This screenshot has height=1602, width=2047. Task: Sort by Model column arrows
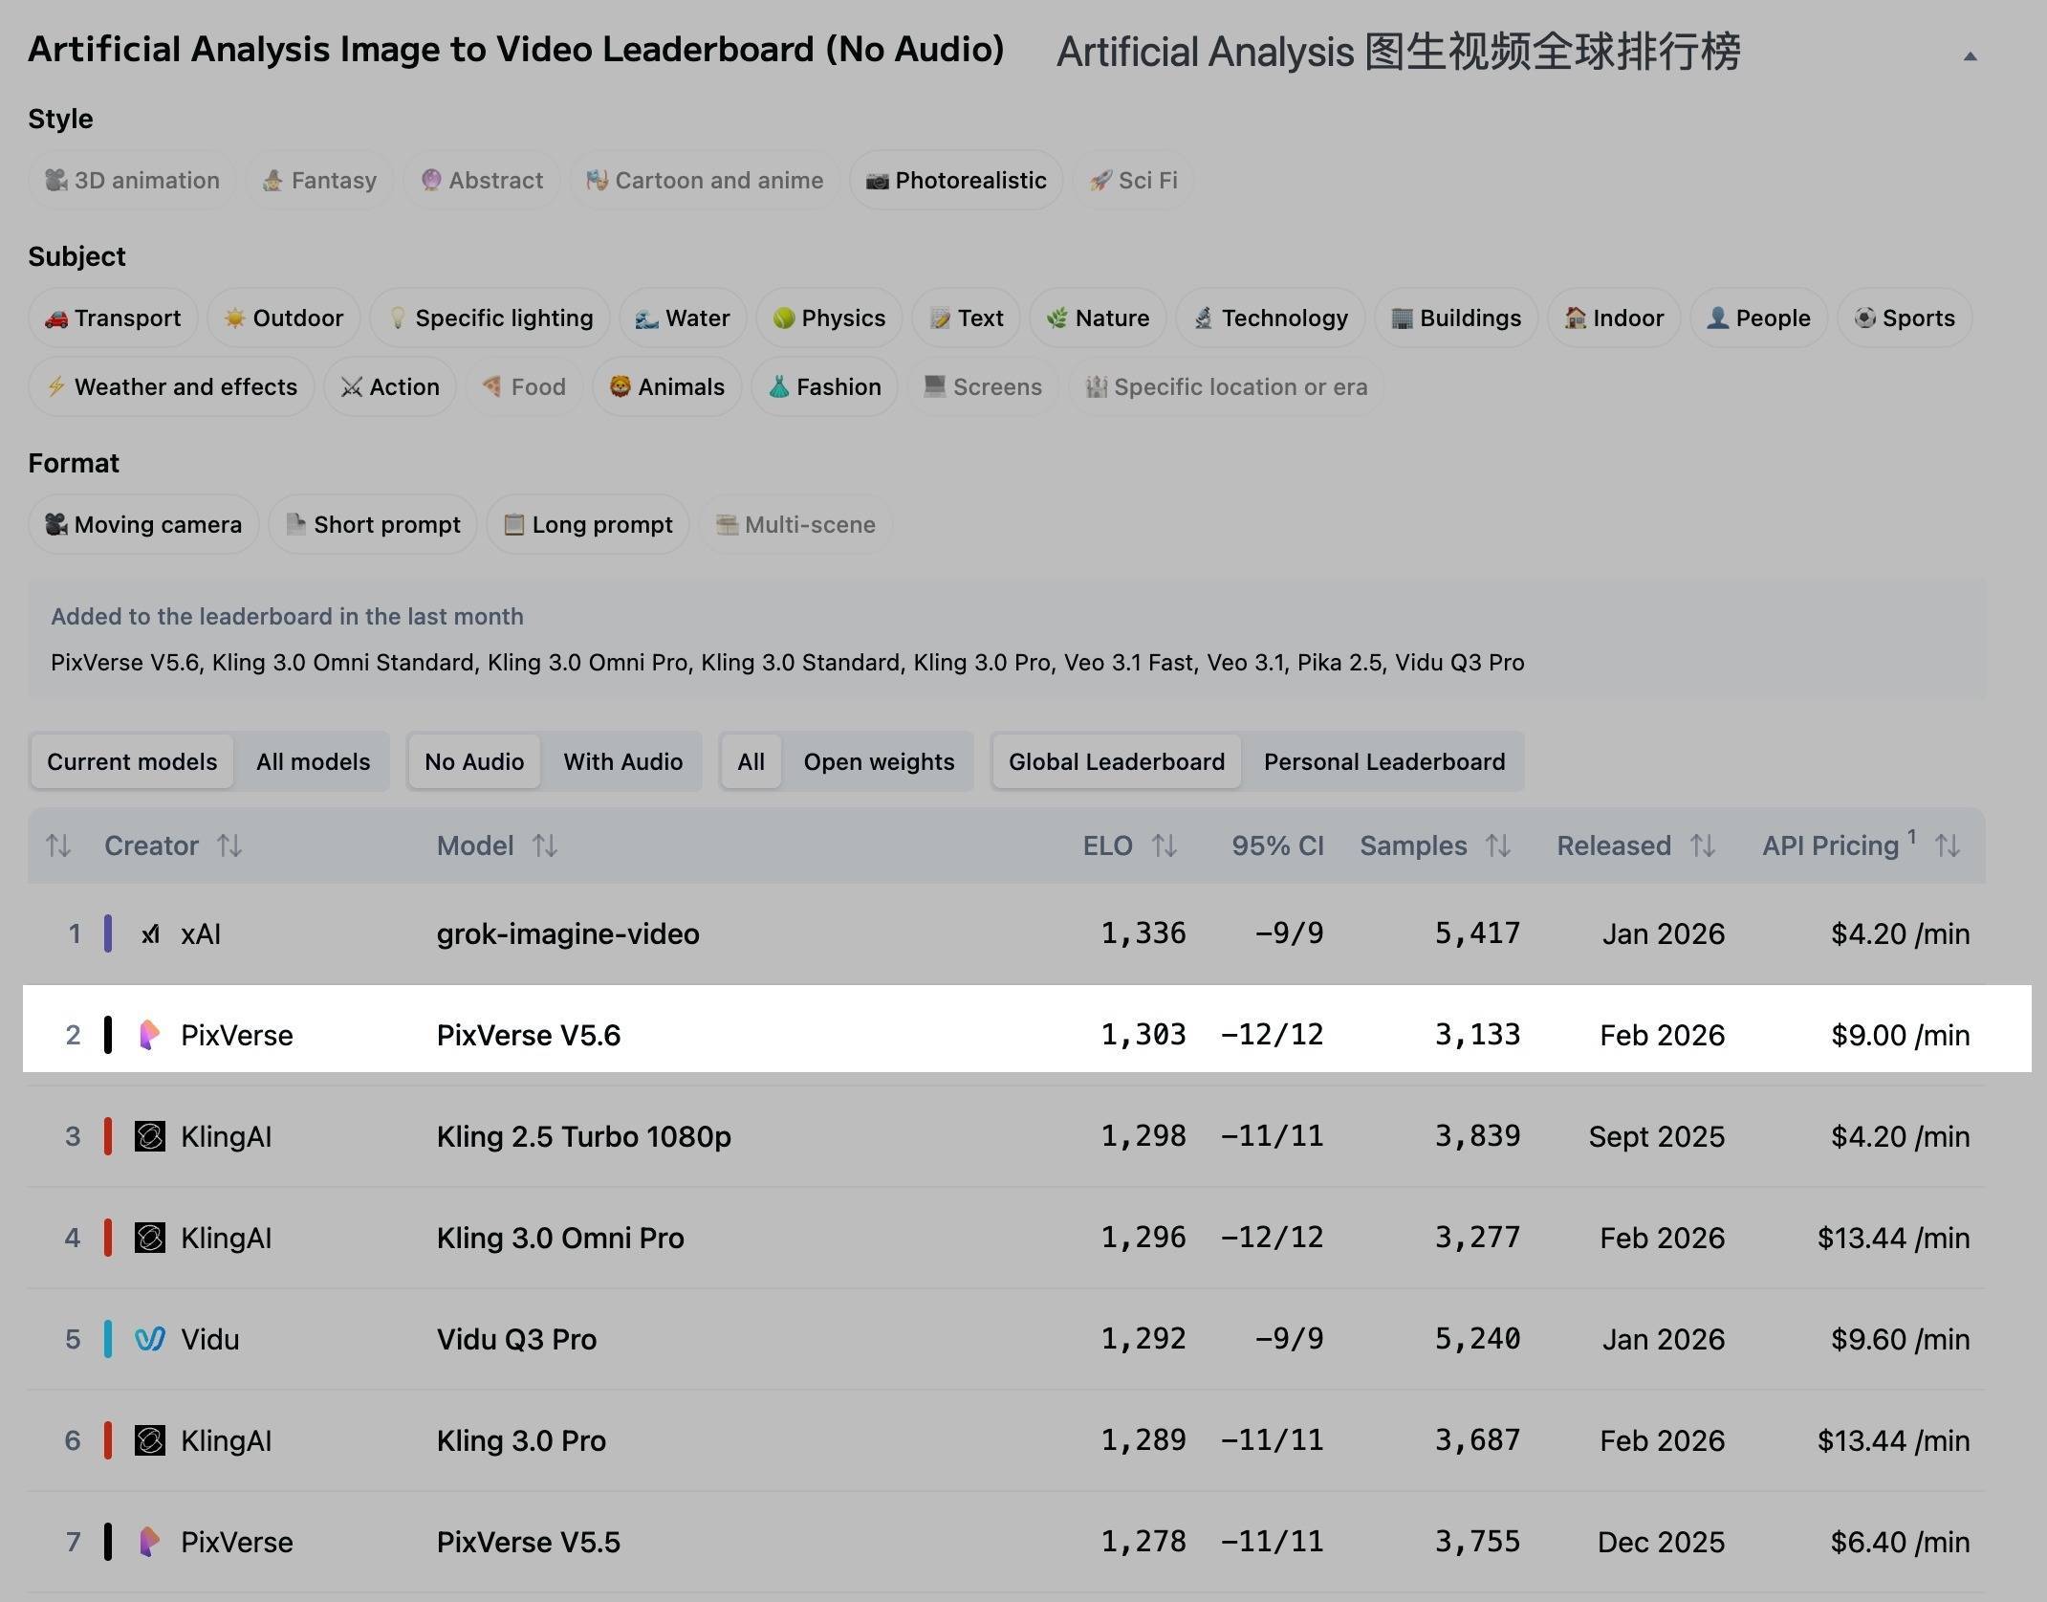click(545, 845)
